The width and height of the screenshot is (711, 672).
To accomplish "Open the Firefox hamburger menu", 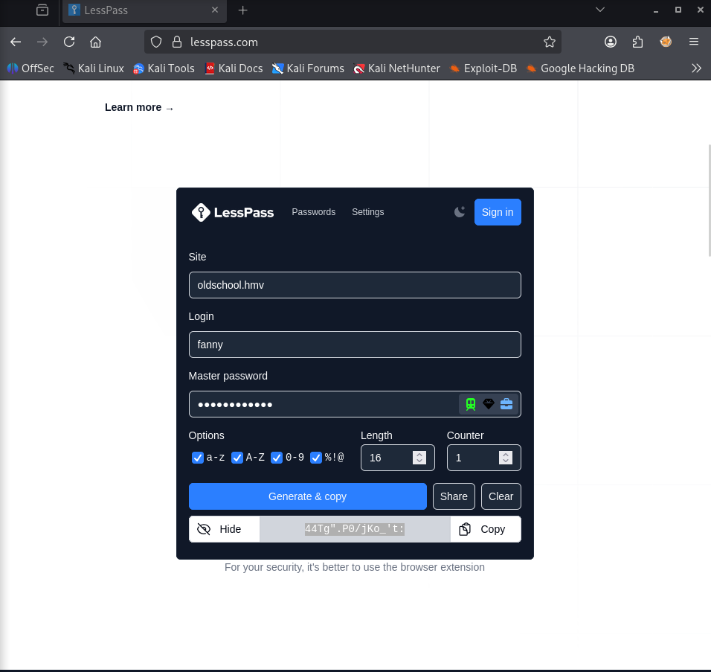I will tap(694, 42).
